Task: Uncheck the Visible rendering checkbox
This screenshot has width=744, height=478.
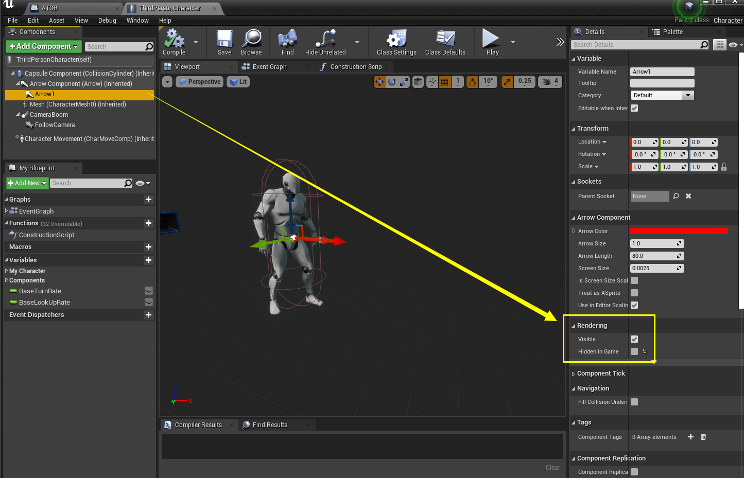Action: pyautogui.click(x=634, y=339)
